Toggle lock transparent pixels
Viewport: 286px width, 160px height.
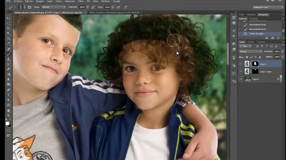point(247,57)
